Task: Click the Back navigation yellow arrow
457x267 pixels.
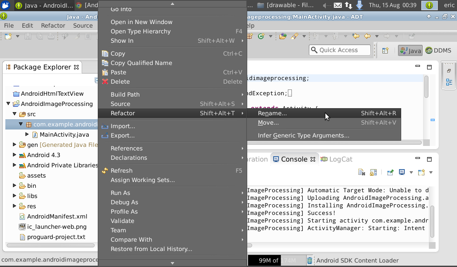Action: [x=367, y=36]
